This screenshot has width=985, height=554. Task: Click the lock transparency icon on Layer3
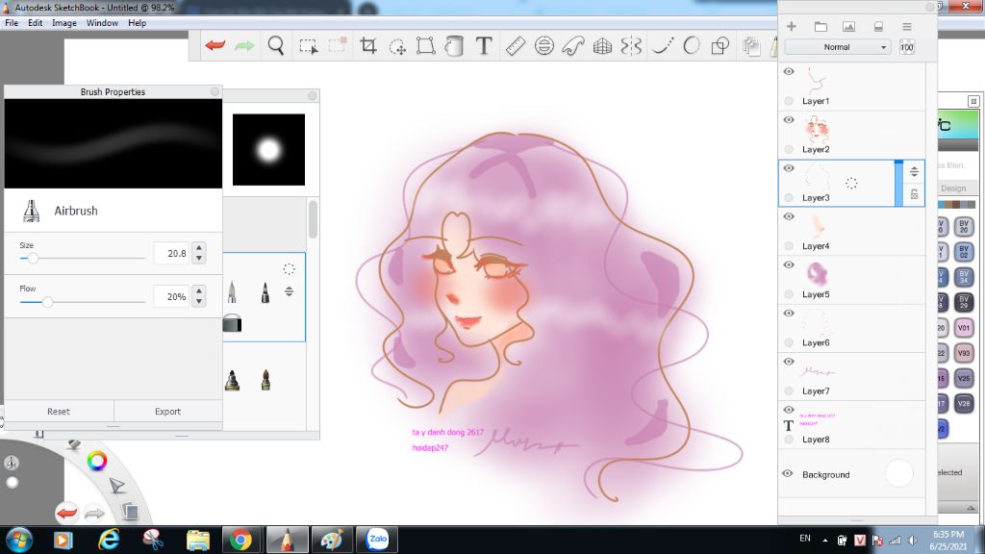pos(914,194)
